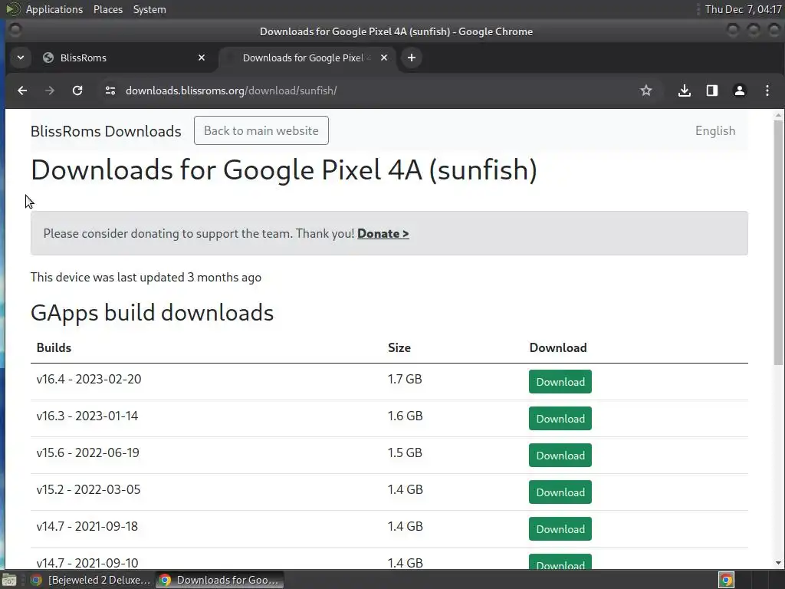Click the v16.3 - 2023-01-14 build text
The image size is (785, 589).
87,416
